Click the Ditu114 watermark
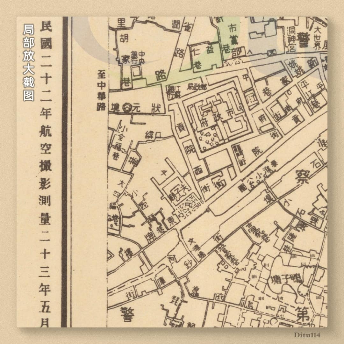 pos(312,335)
